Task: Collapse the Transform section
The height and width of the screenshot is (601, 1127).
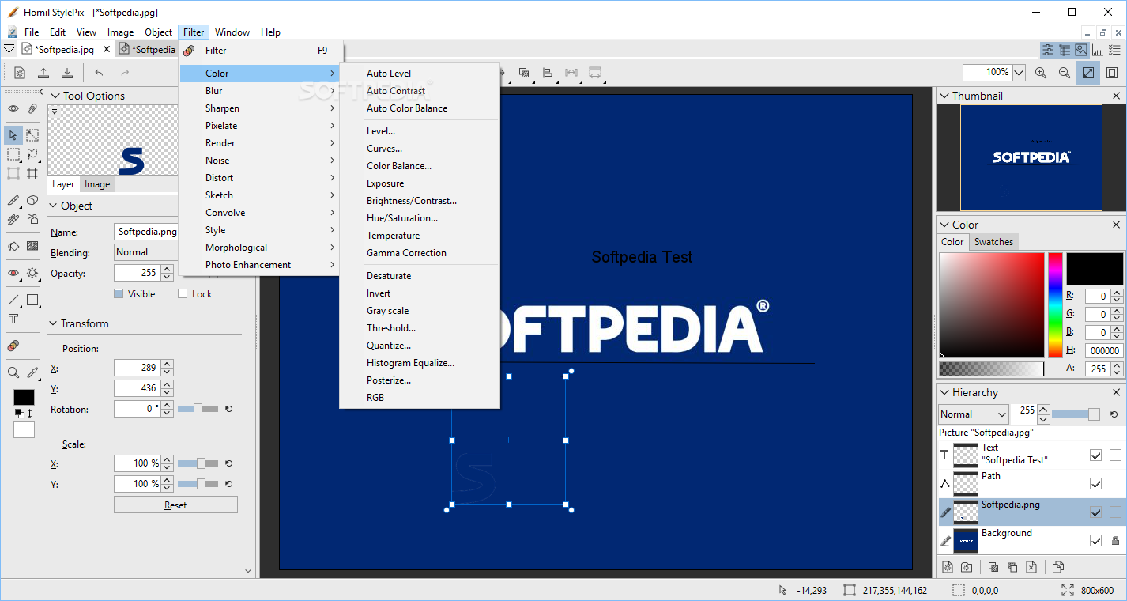Action: 54,323
